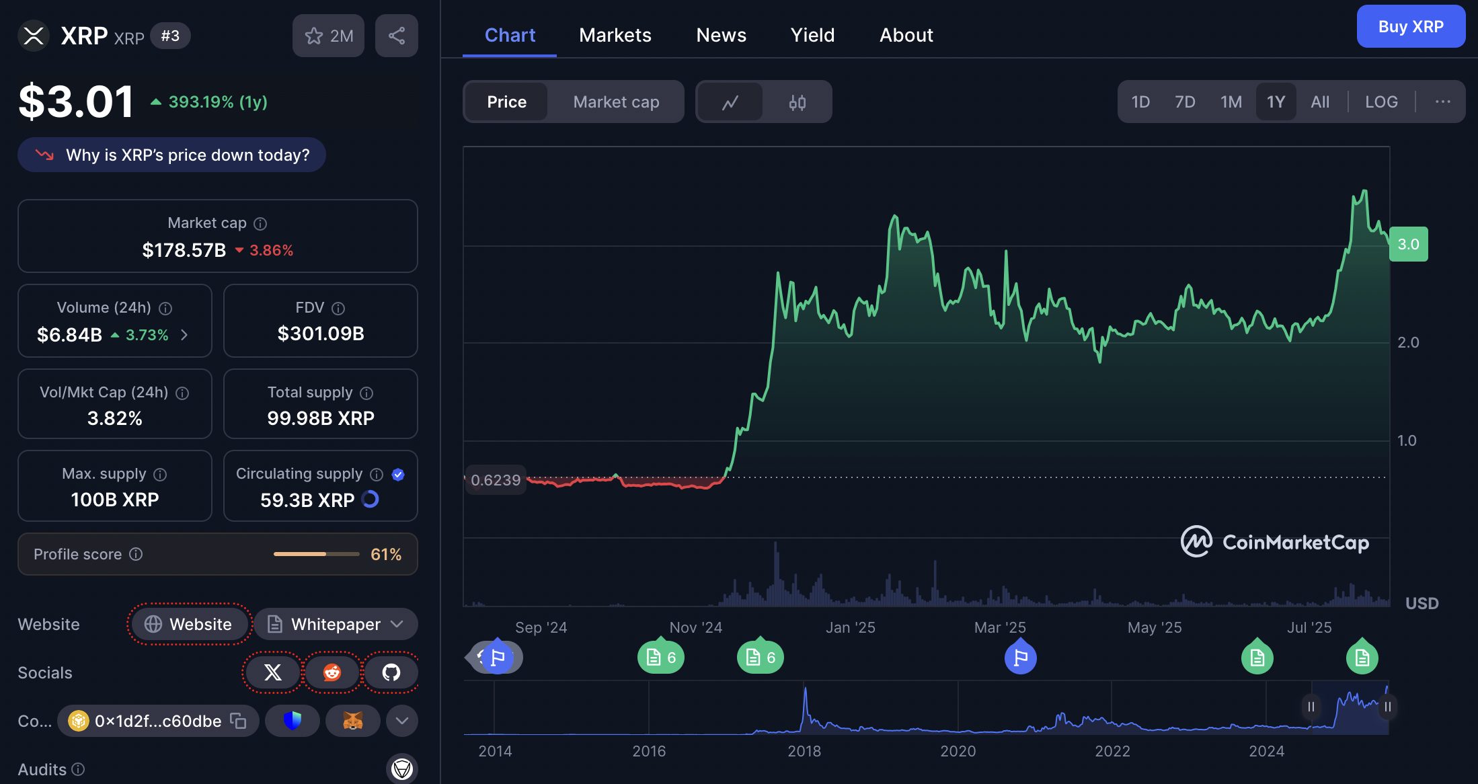This screenshot has width=1478, height=784.
Task: Click the Total supply info icon
Action: [366, 393]
